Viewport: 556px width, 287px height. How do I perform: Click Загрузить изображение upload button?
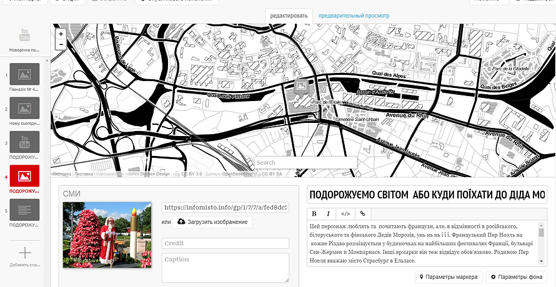click(212, 222)
